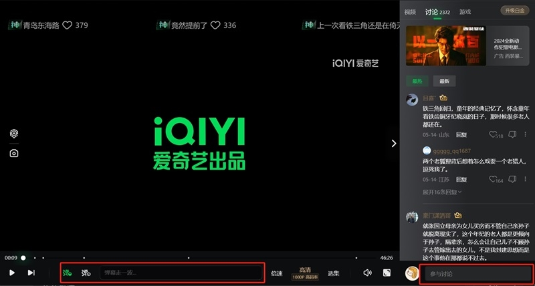Click the danmaku input field
The width and height of the screenshot is (535, 286).
pos(181,273)
